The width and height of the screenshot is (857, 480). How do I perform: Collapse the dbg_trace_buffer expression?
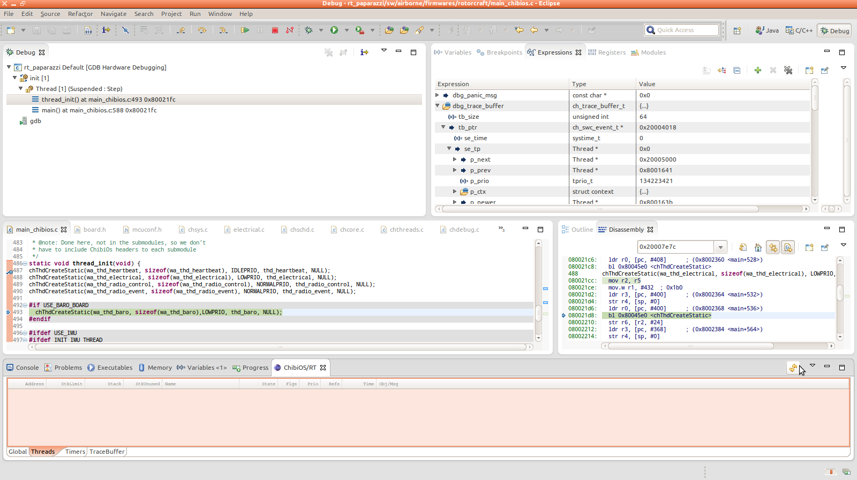coord(438,106)
